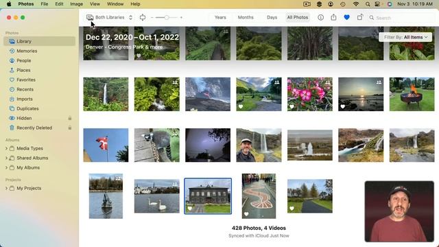The width and height of the screenshot is (439, 247).
Task: Open the Info button in toolbar
Action: (x=320, y=17)
